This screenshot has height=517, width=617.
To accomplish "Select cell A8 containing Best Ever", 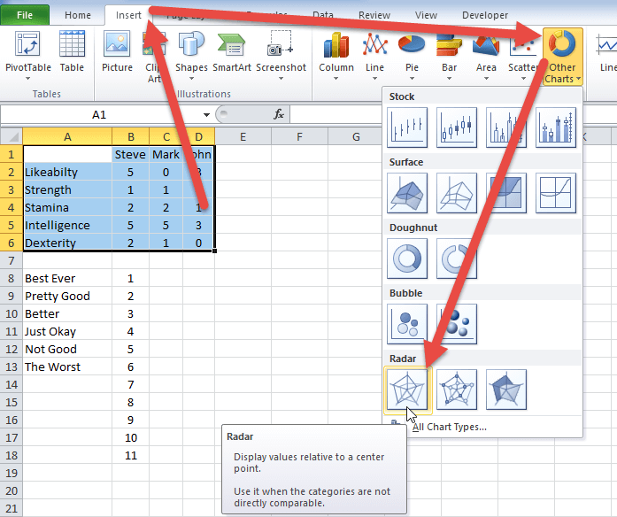I will tap(67, 278).
